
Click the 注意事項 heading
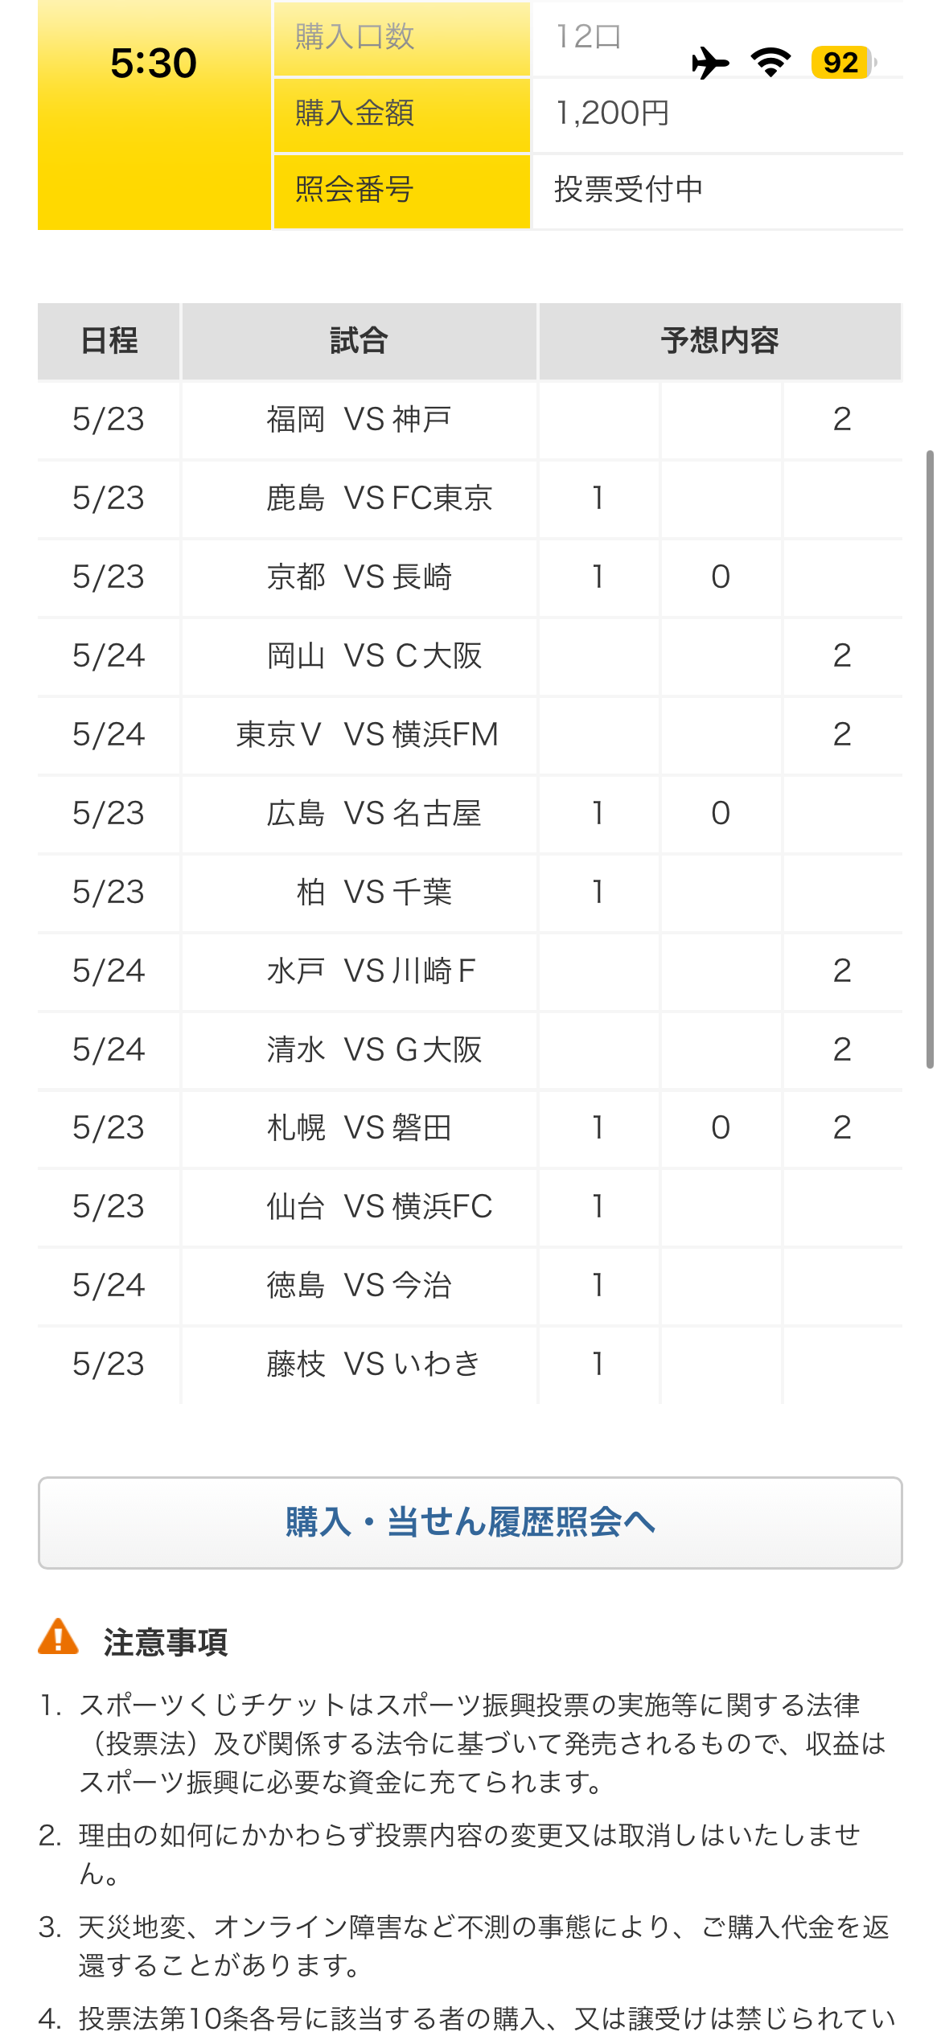point(166,1642)
